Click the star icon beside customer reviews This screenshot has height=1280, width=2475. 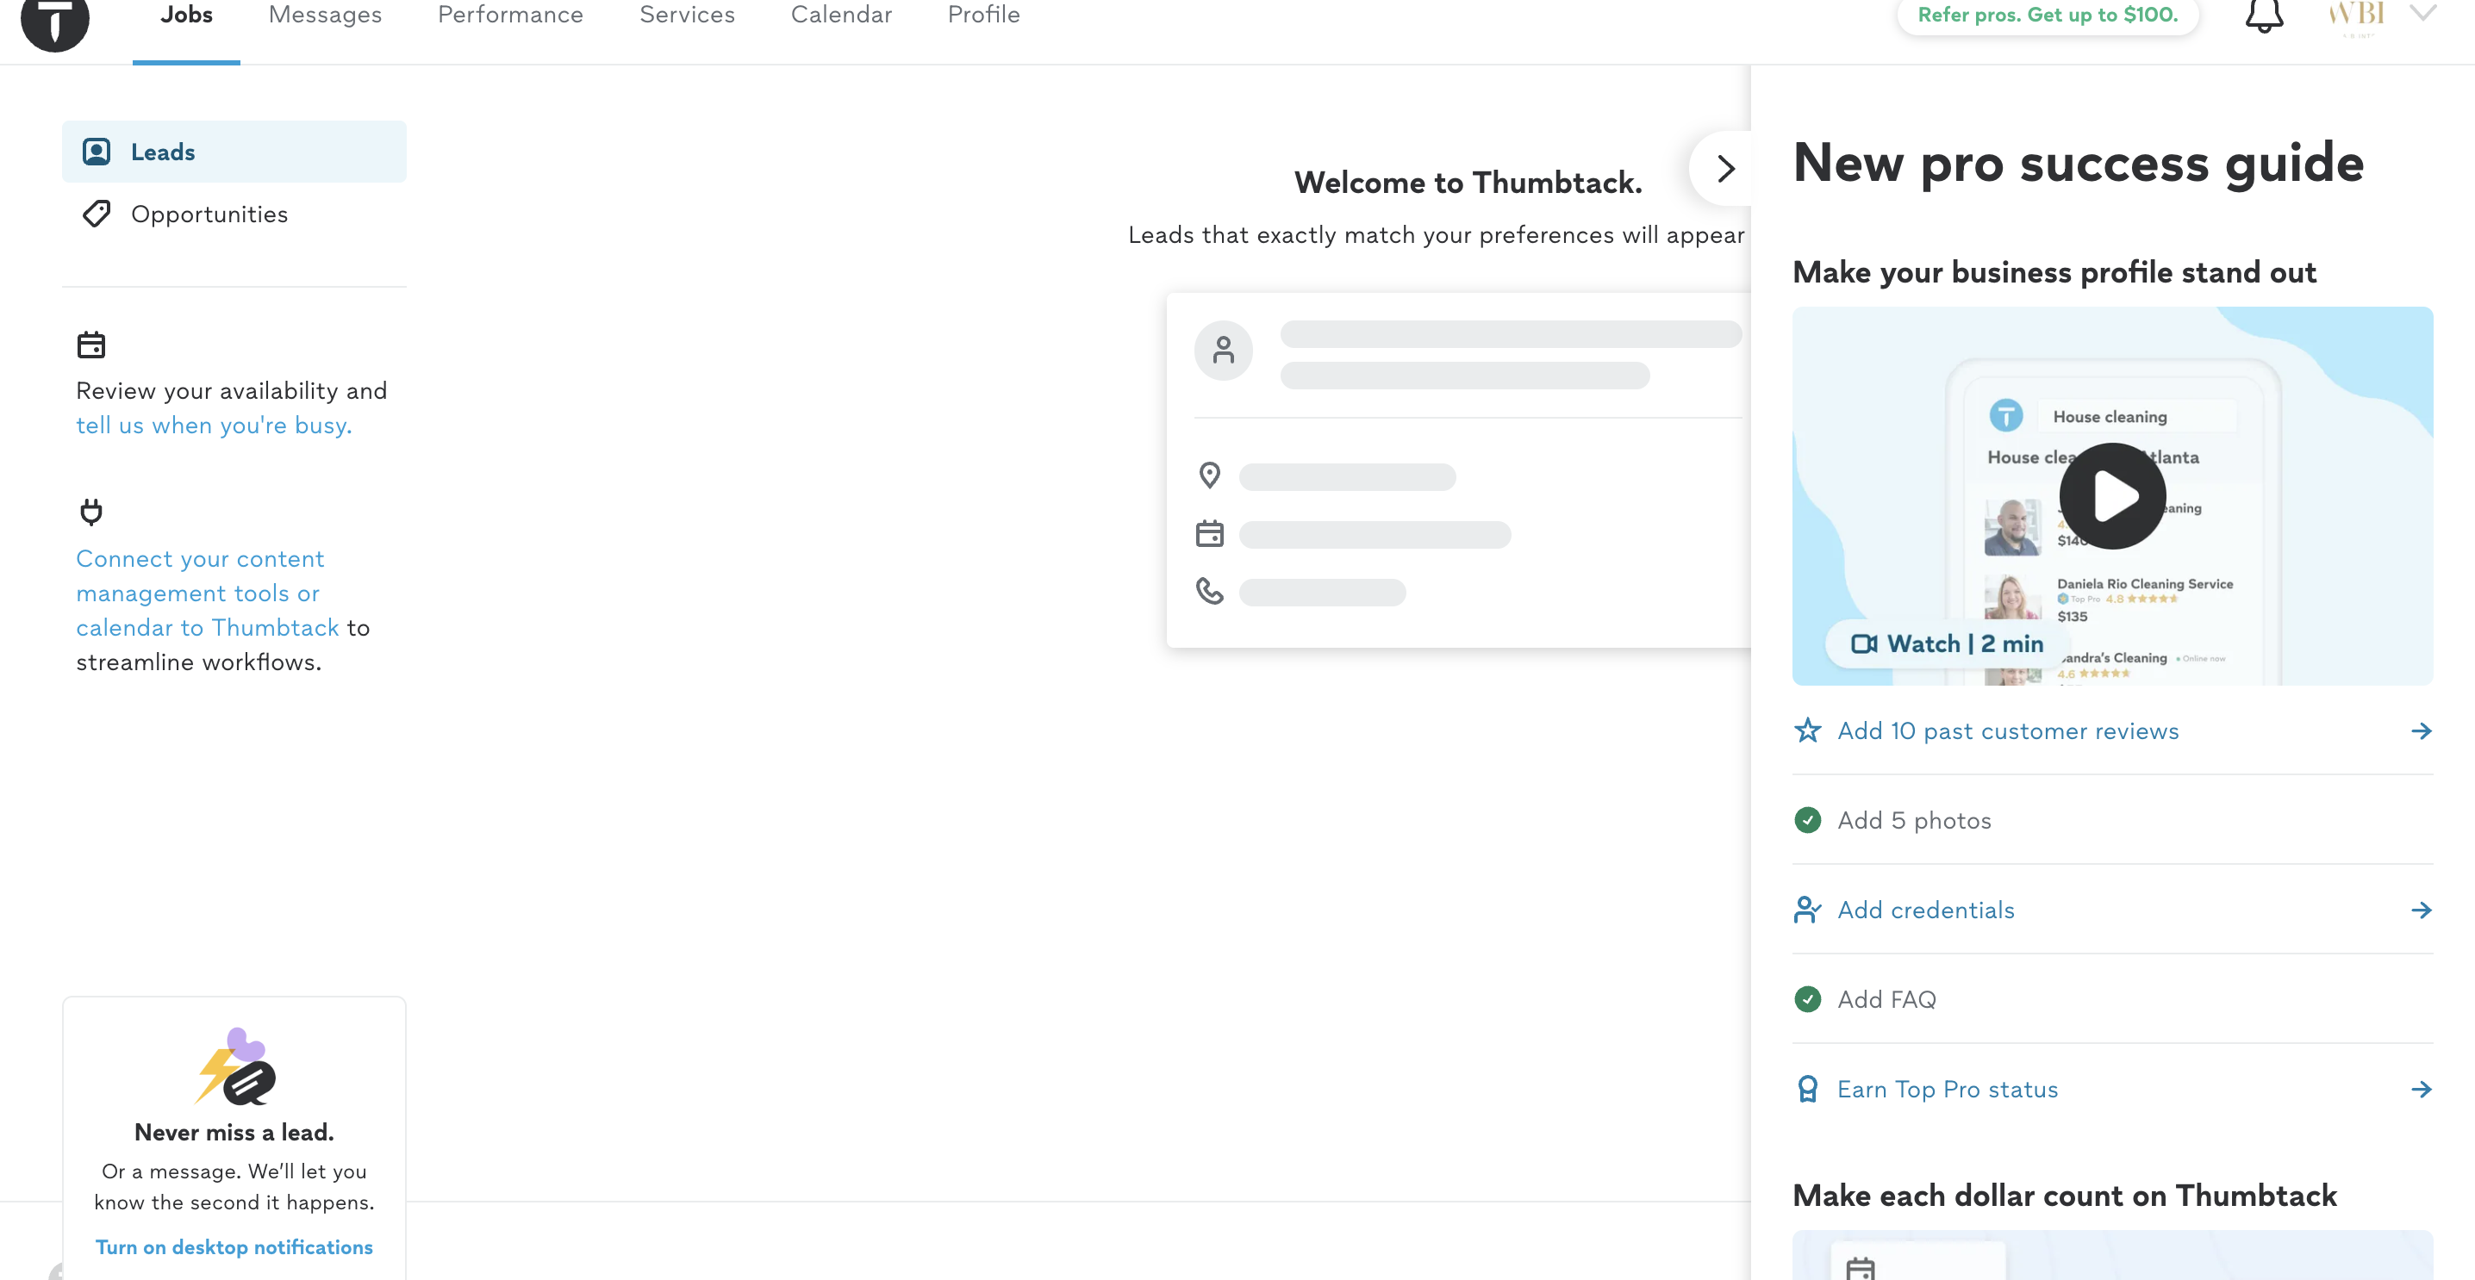1807,730
